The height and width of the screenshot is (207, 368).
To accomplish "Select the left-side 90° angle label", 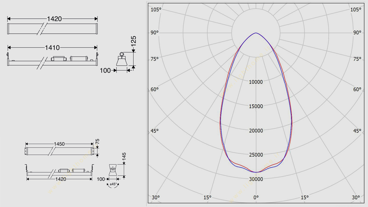I will tap(155, 33).
